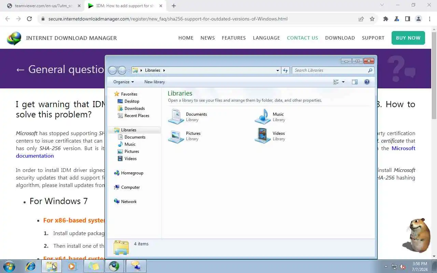
Task: Open Homegroup in the navigation pane
Action: pyautogui.click(x=132, y=173)
